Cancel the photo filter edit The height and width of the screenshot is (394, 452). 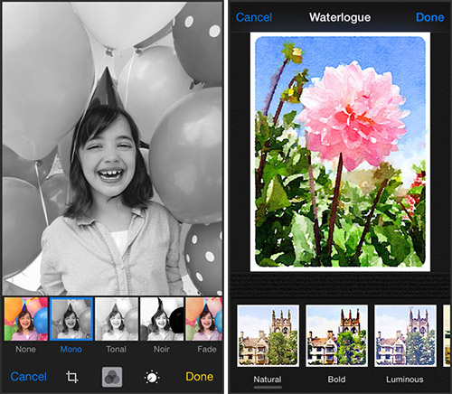pos(29,377)
